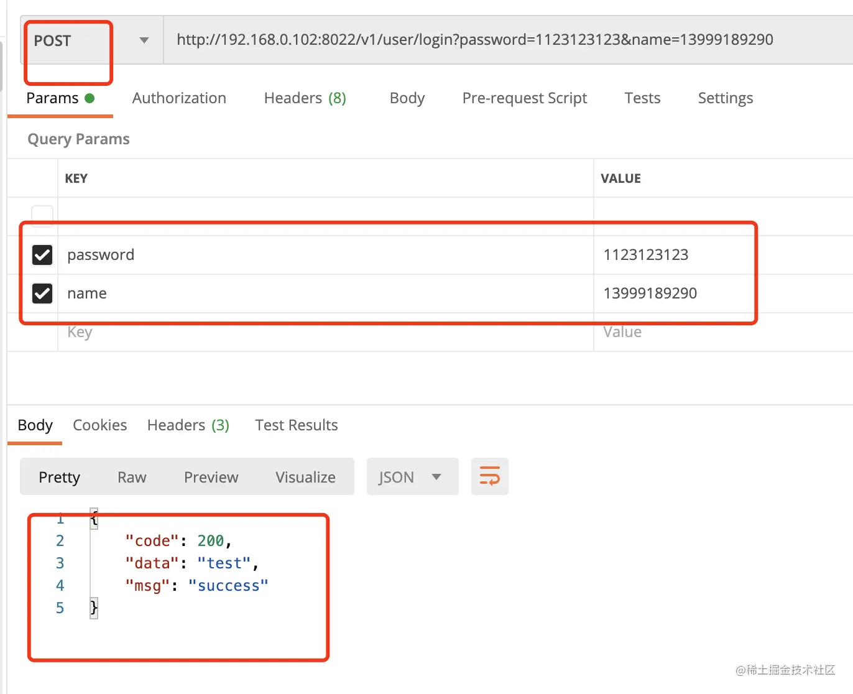Click value 13999189290
This screenshot has width=853, height=694.
650,294
